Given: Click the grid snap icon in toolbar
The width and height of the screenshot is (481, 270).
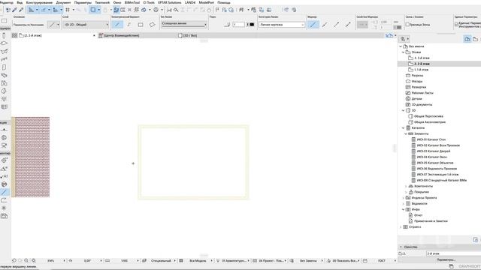Looking at the screenshot, I should pyautogui.click(x=68, y=10).
